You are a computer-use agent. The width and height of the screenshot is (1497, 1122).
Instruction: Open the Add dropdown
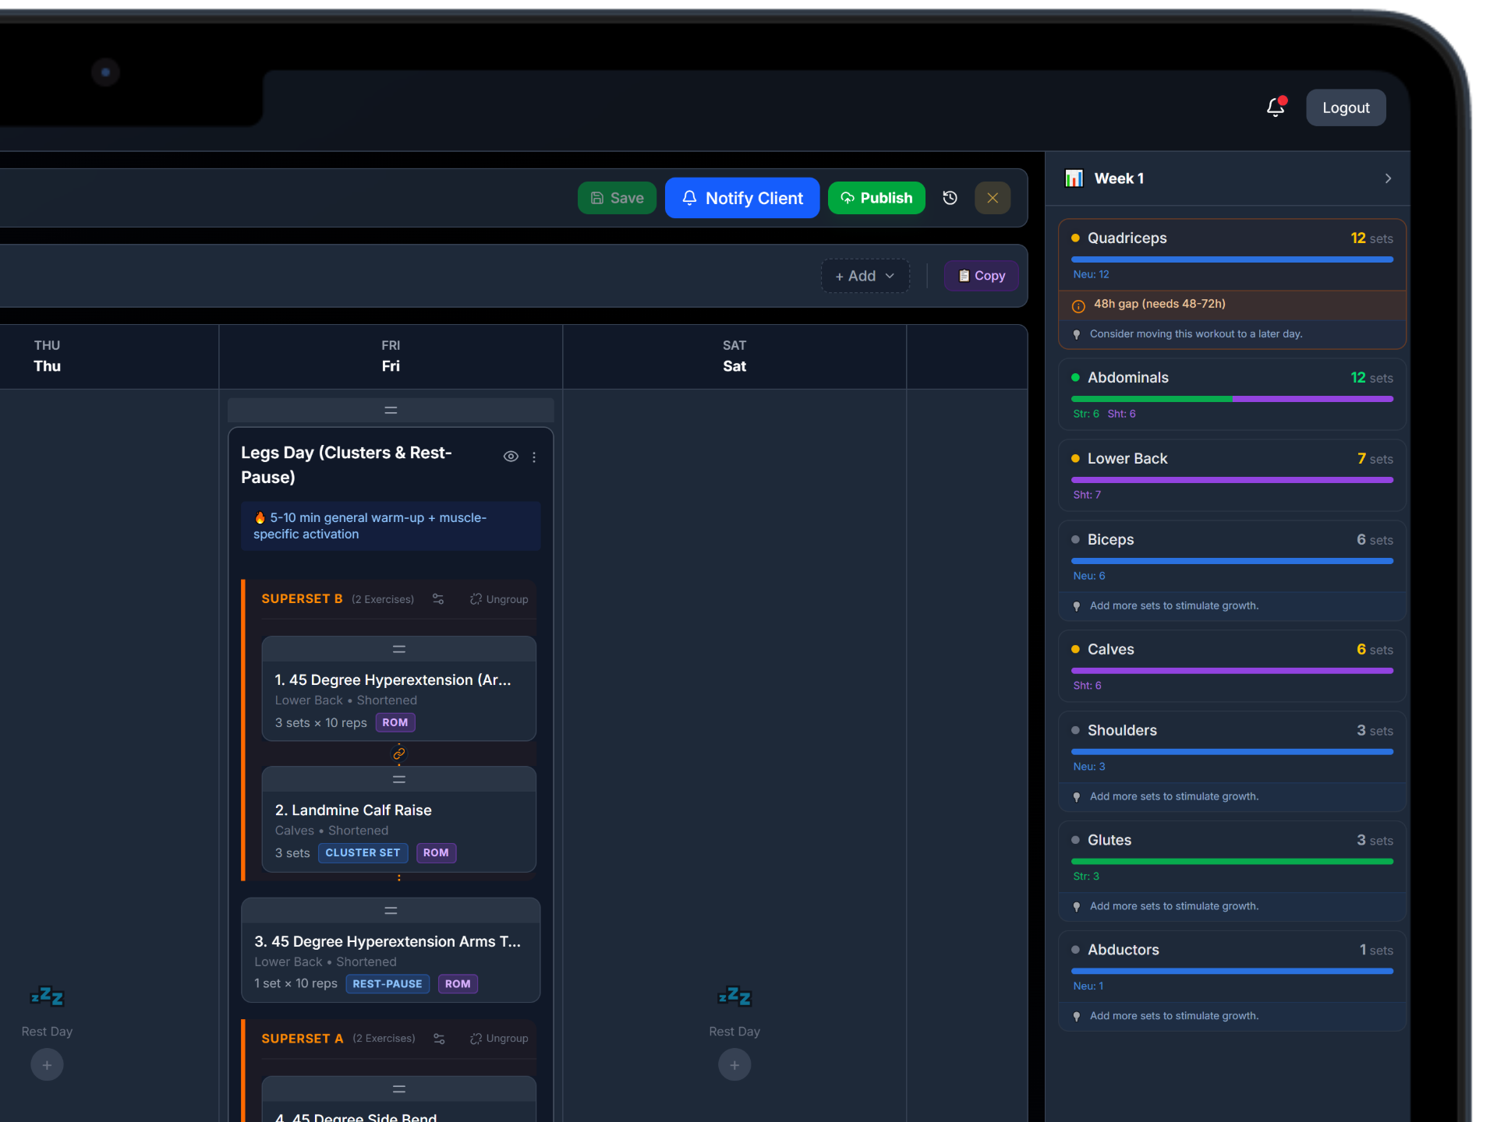tap(865, 276)
